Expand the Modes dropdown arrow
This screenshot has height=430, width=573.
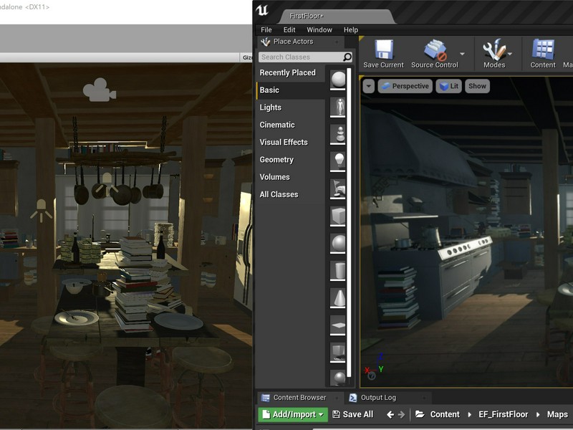(x=510, y=54)
